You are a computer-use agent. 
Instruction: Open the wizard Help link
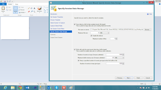(x=149, y=14)
